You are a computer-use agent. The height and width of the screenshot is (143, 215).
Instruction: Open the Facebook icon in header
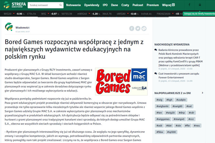coord(189,5)
